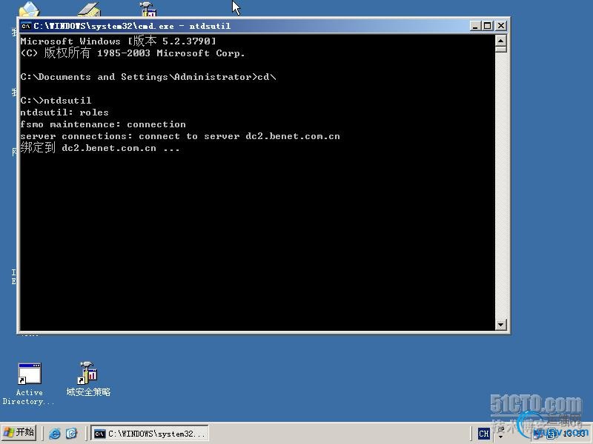The image size is (593, 444).
Task: Close the cmd.exe ntdsutil window
Action: tap(501, 26)
